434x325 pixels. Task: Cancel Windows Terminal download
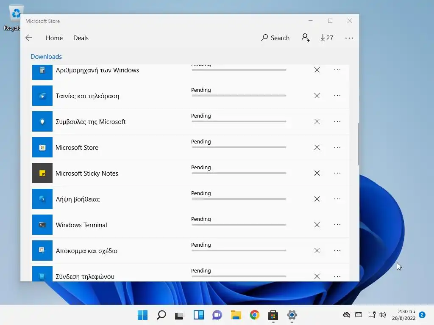pyautogui.click(x=317, y=225)
